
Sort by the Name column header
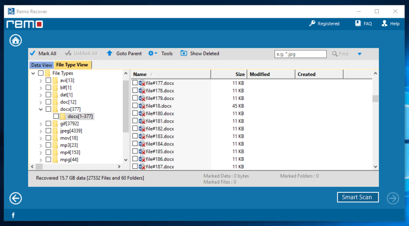click(x=171, y=74)
